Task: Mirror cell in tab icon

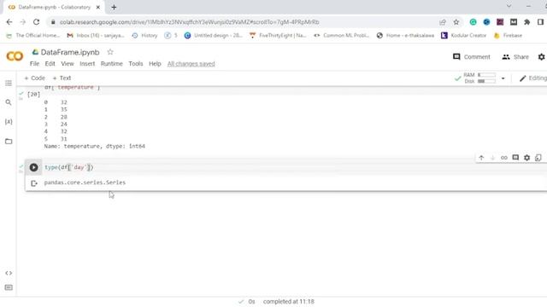Action: click(x=538, y=158)
